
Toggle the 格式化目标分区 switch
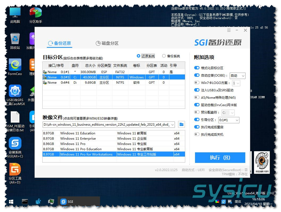[197, 68]
